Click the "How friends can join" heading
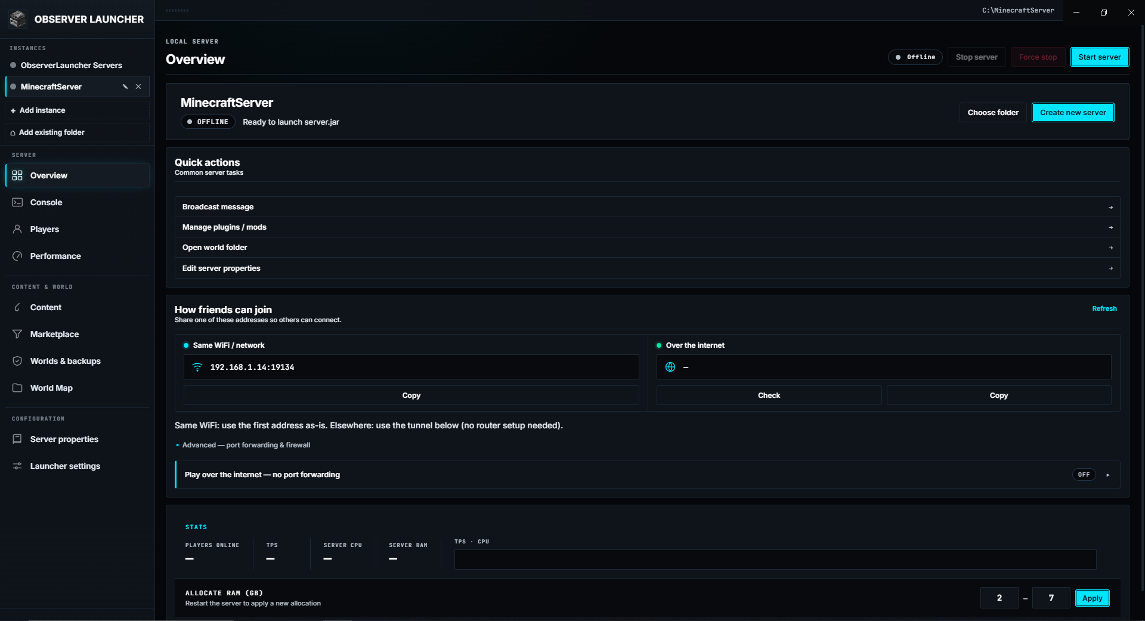The image size is (1145, 621). 223,310
